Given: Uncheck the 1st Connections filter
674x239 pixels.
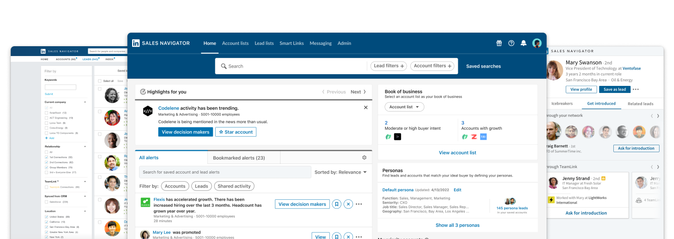Looking at the screenshot, I should coord(46,157).
